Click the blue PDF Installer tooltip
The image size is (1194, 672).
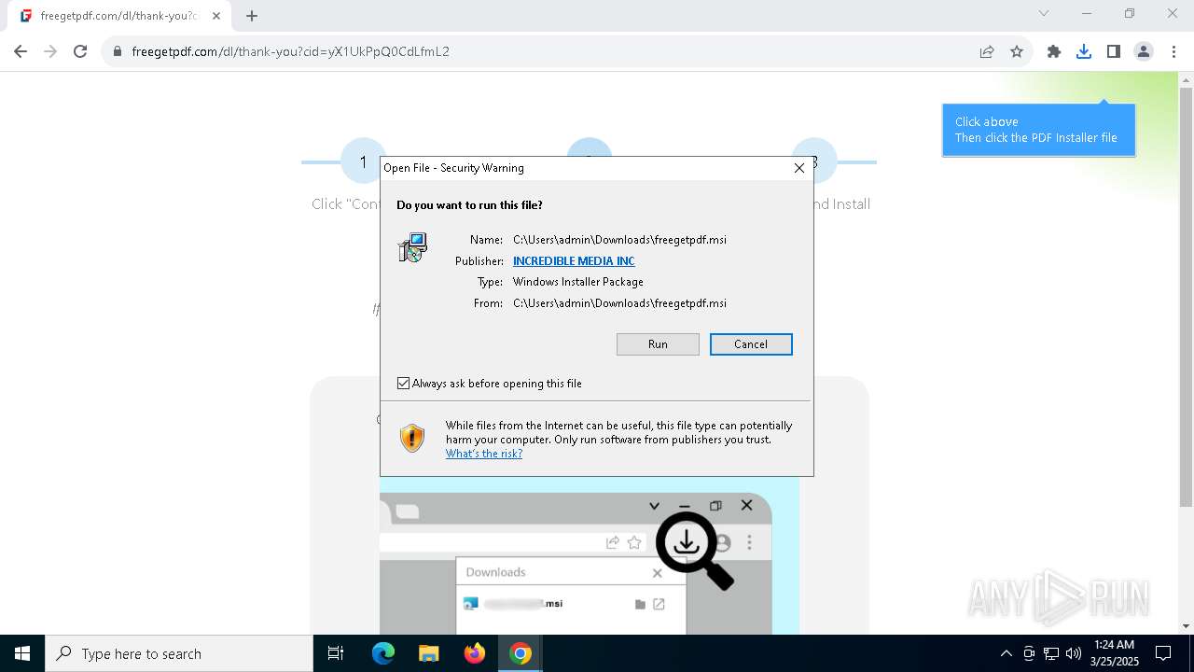(1038, 130)
